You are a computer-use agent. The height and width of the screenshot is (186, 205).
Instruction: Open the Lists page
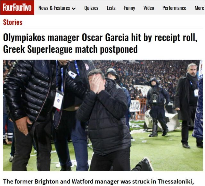pyautogui.click(x=111, y=8)
